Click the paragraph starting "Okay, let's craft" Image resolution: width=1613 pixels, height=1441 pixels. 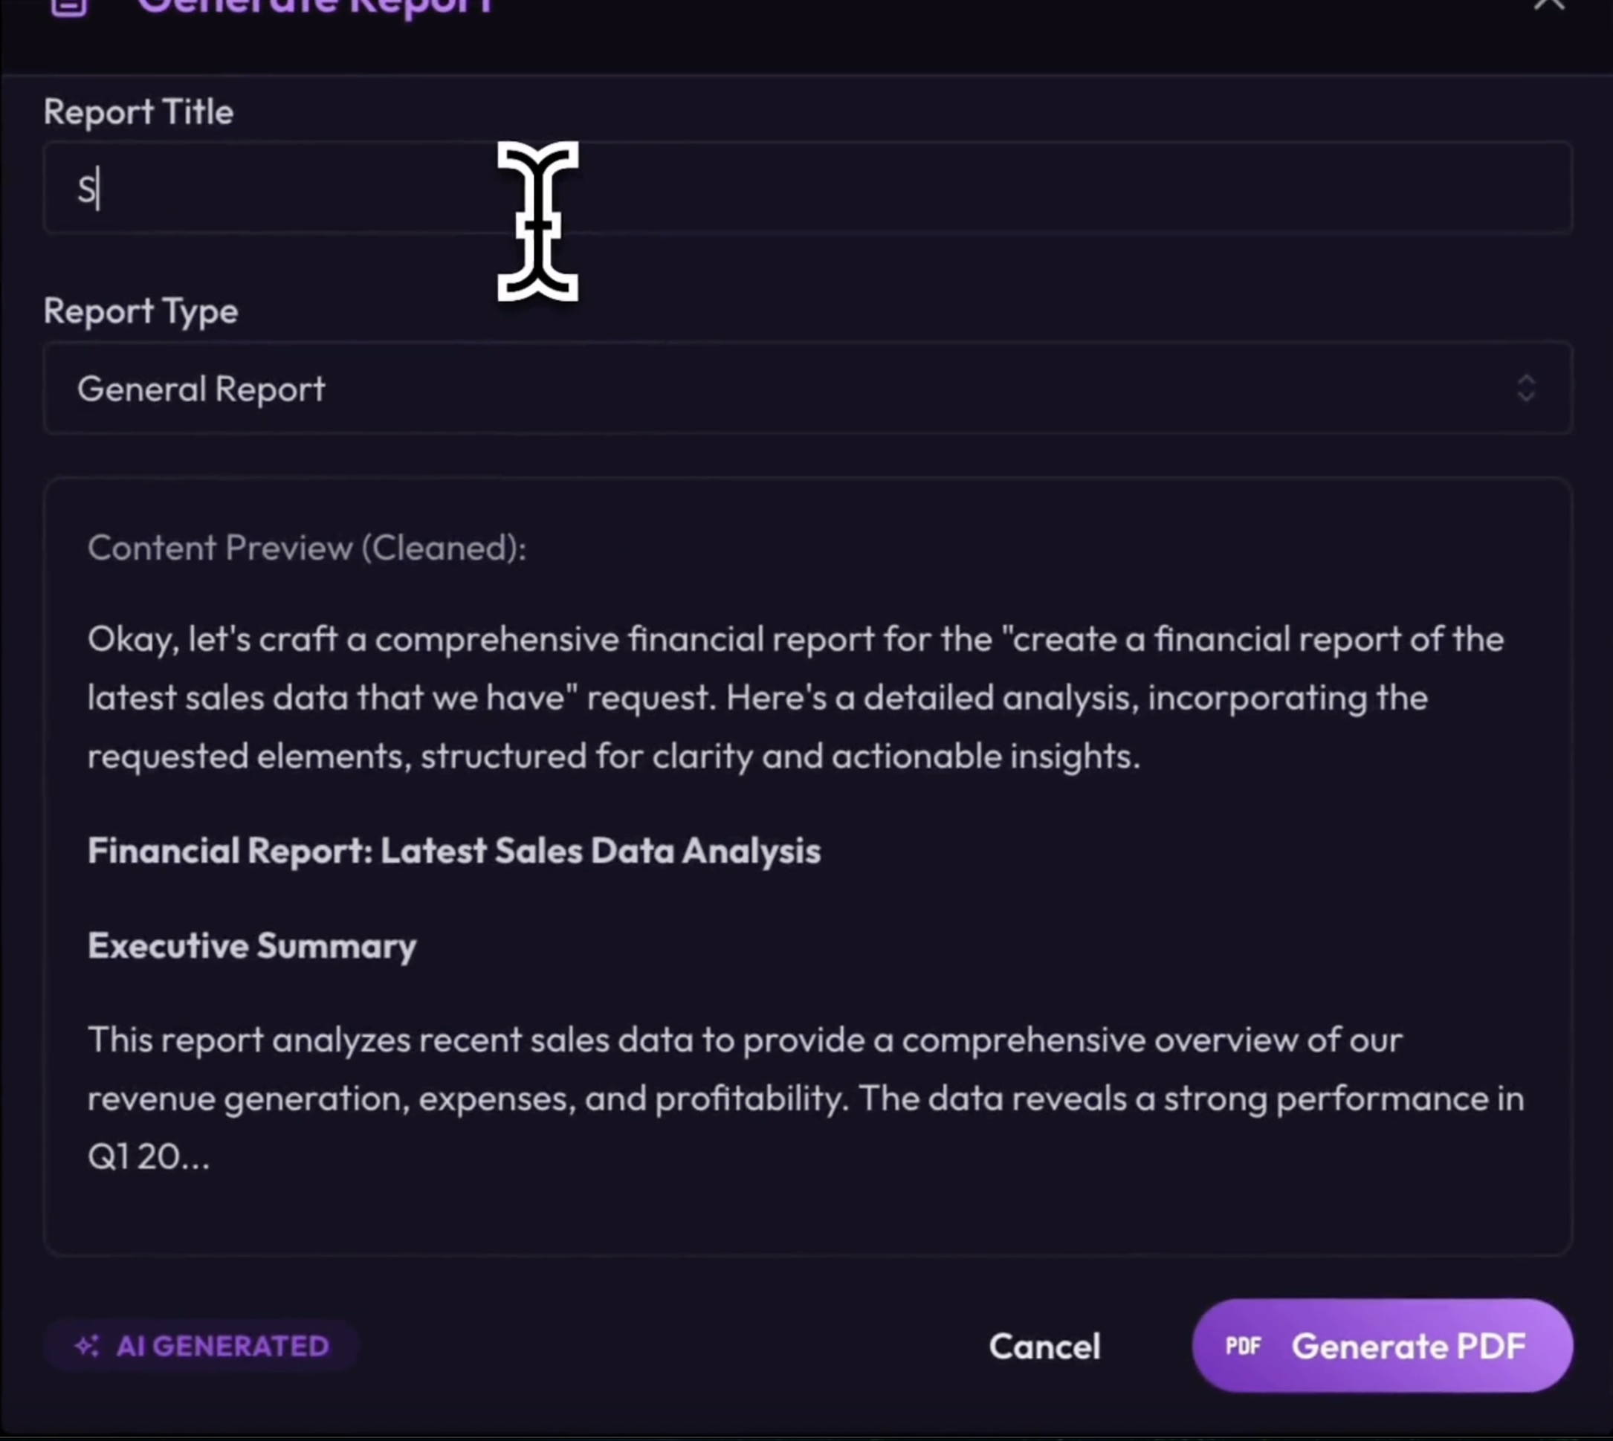(795, 698)
